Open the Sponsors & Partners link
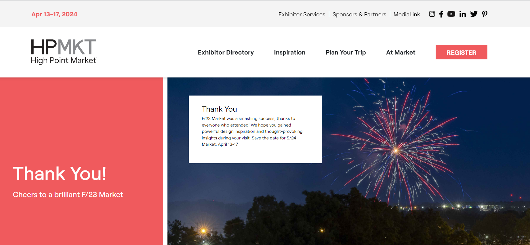Screen dimensions: 530x245 click(x=359, y=14)
